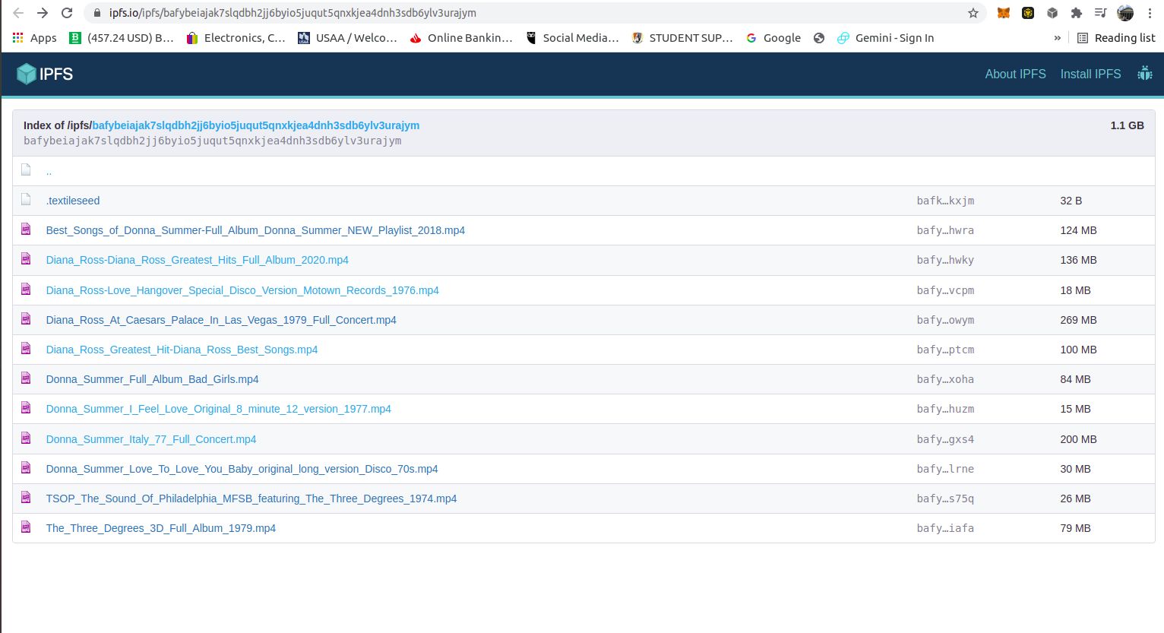1164x633 pixels.
Task: Open the Google bookmark
Action: 773,38
